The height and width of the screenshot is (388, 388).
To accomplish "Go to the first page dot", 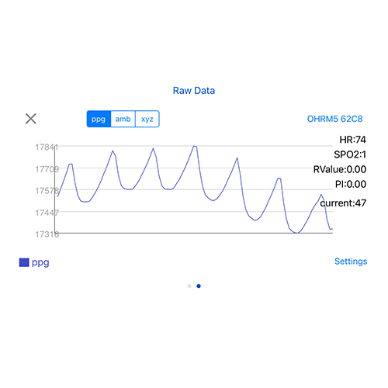I will point(189,286).
